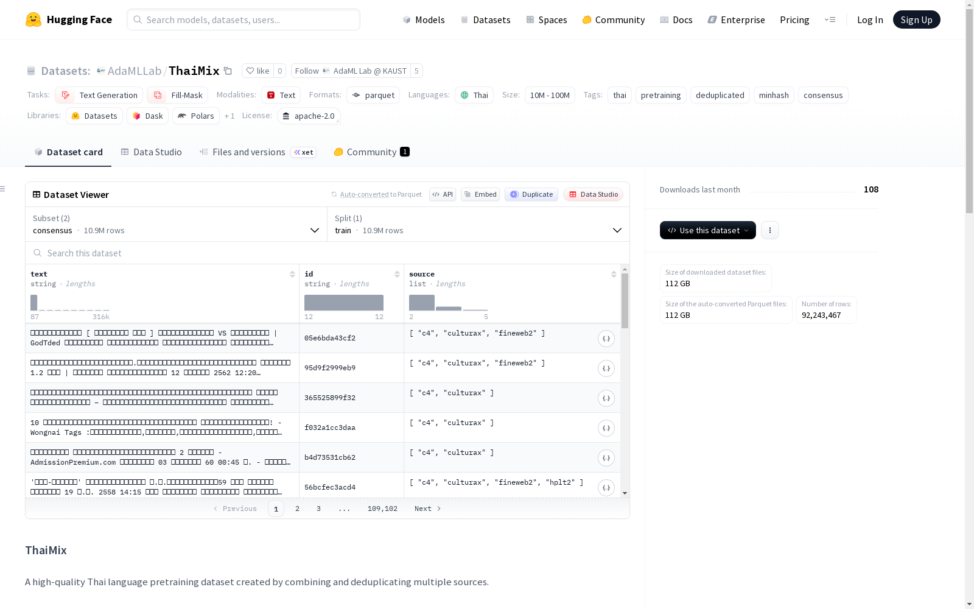974x609 pixels.
Task: Click the deduplicated tag
Action: point(720,95)
